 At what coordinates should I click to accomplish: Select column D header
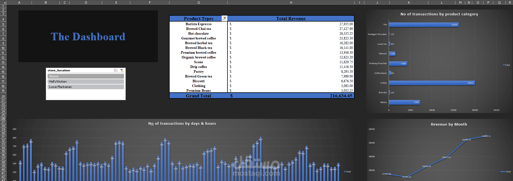(86, 2)
